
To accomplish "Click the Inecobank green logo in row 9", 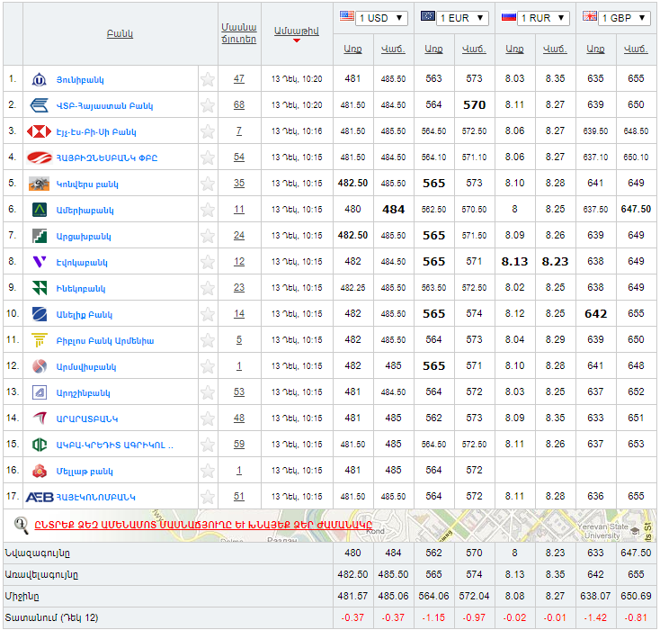I will click(40, 288).
